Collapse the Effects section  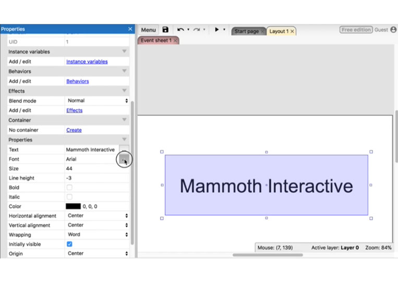coord(124,90)
